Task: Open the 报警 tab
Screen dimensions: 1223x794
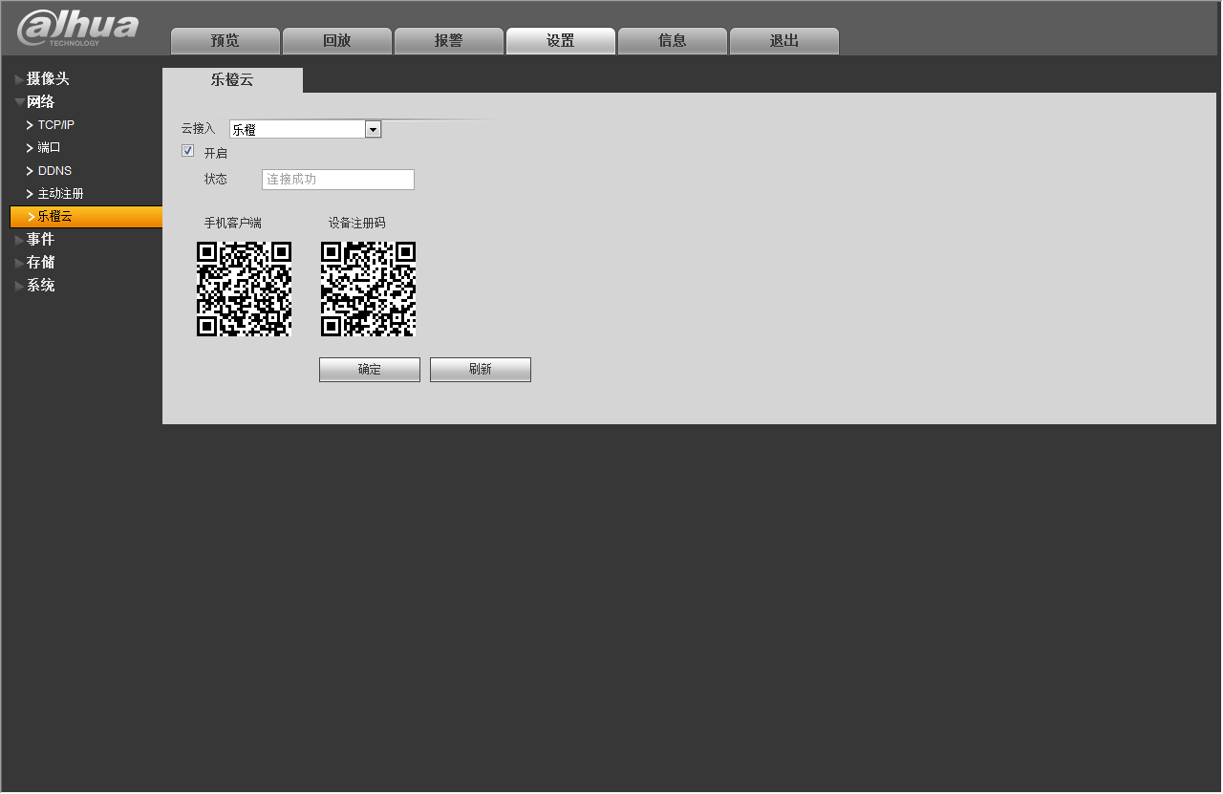Action: pos(449,41)
